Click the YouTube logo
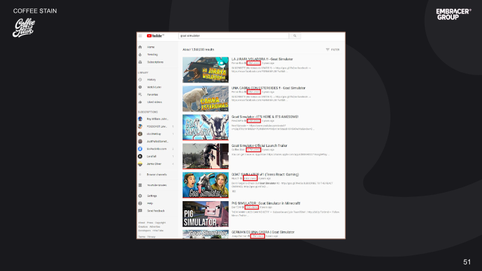The width and height of the screenshot is (482, 271). (x=155, y=36)
